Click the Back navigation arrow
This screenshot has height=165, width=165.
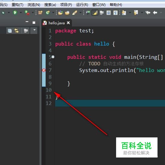[155, 13]
